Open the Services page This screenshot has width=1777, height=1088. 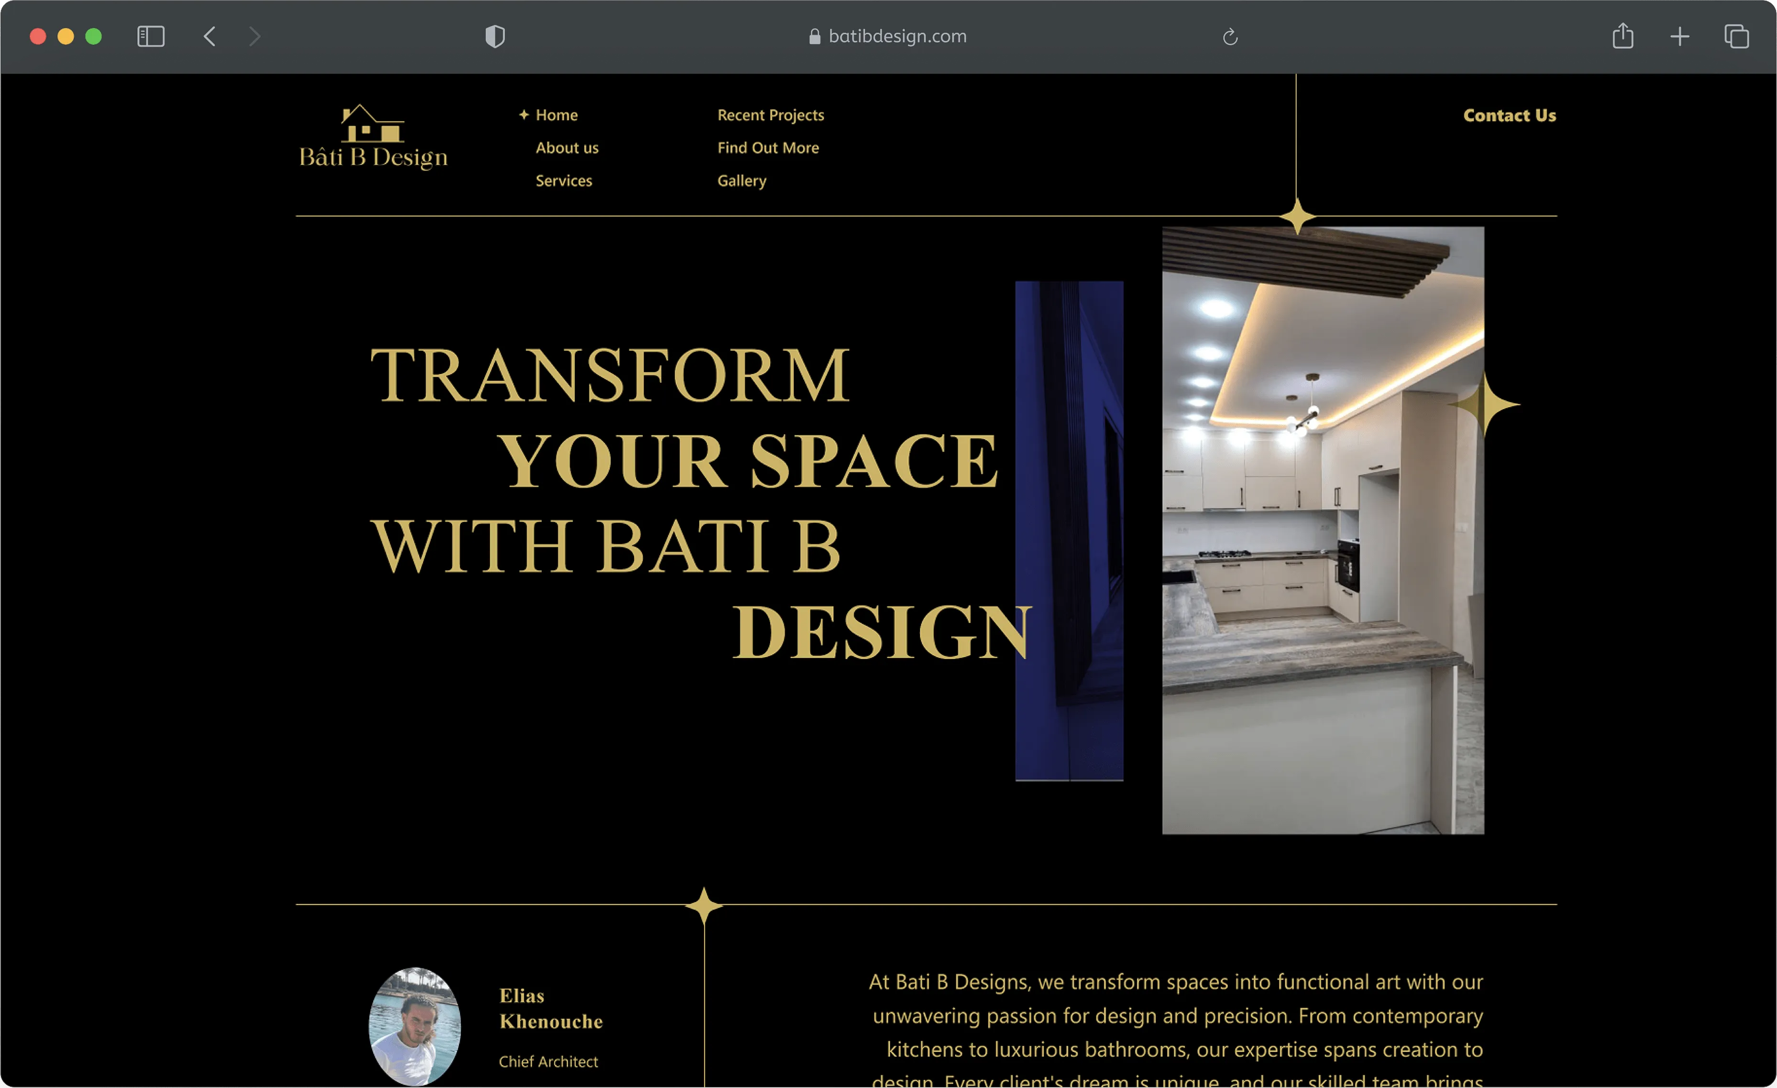[x=563, y=180]
